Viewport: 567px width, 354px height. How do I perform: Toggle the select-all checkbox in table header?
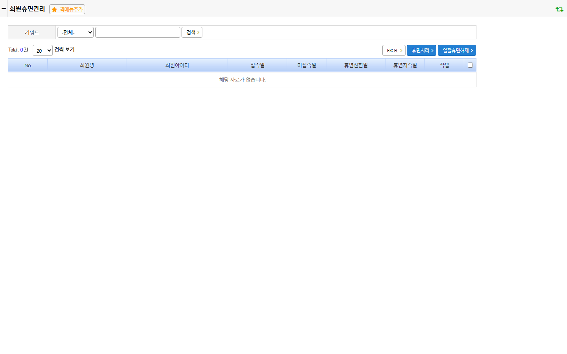pos(470,65)
